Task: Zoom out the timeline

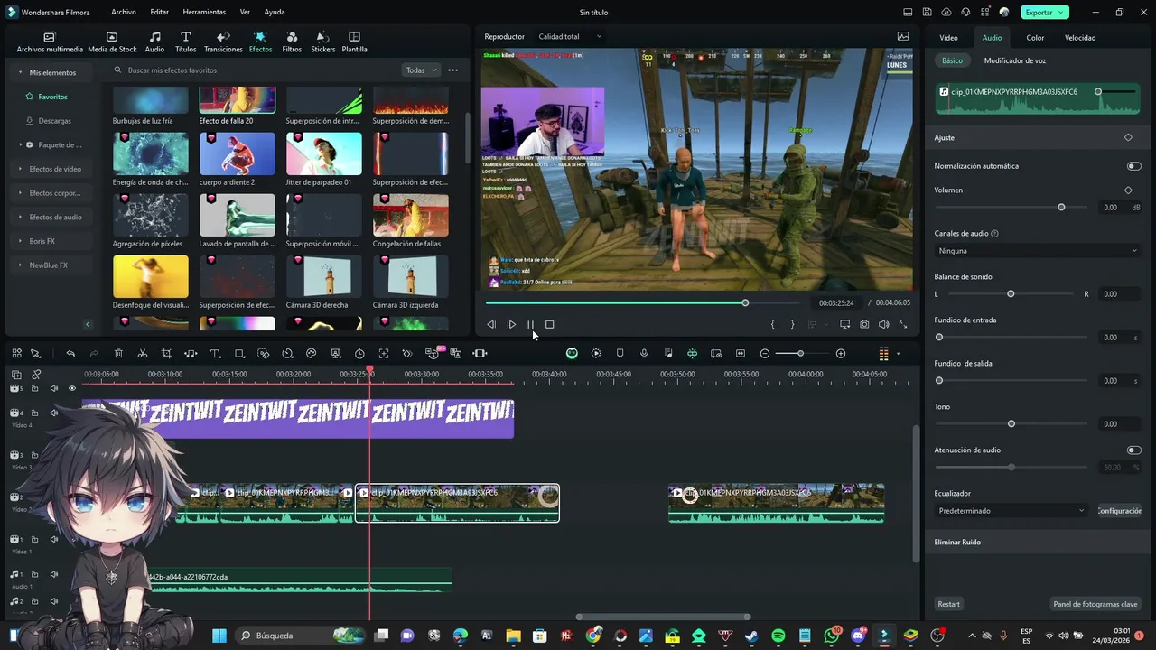Action: pos(765,354)
